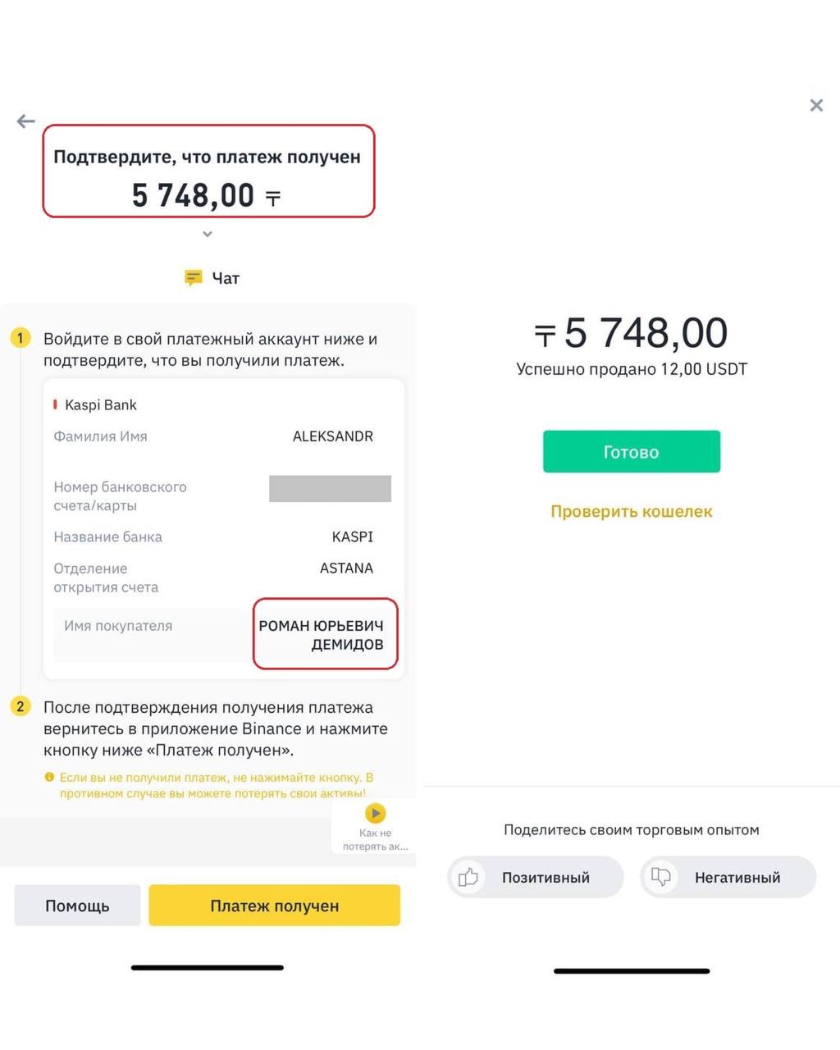The height and width of the screenshot is (1050, 840).
Task: Expand order details chevron below the amount
Action: [208, 235]
